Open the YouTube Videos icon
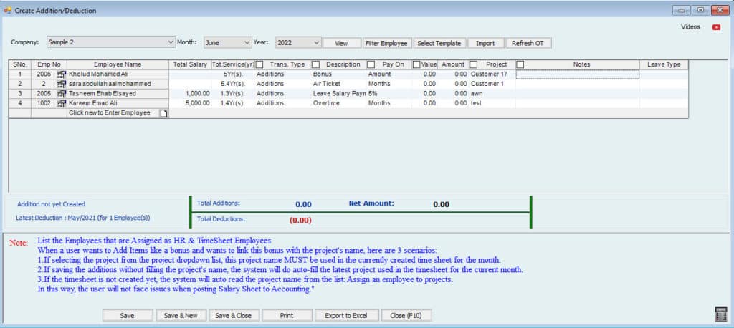The image size is (734, 328). pyautogui.click(x=715, y=27)
